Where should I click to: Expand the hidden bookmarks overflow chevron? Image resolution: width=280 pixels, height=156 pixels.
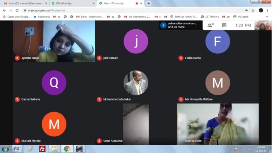tap(267, 16)
